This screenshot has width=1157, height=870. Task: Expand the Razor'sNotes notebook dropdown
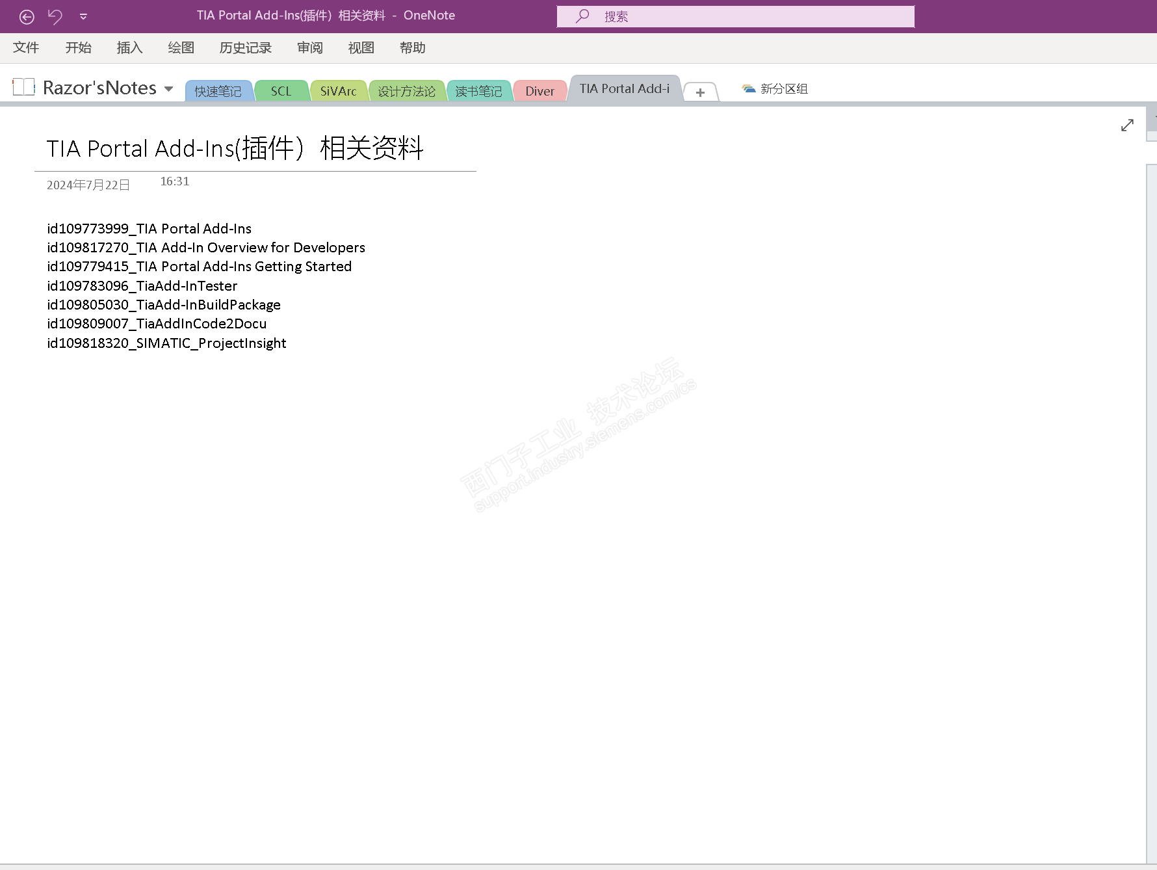point(169,88)
